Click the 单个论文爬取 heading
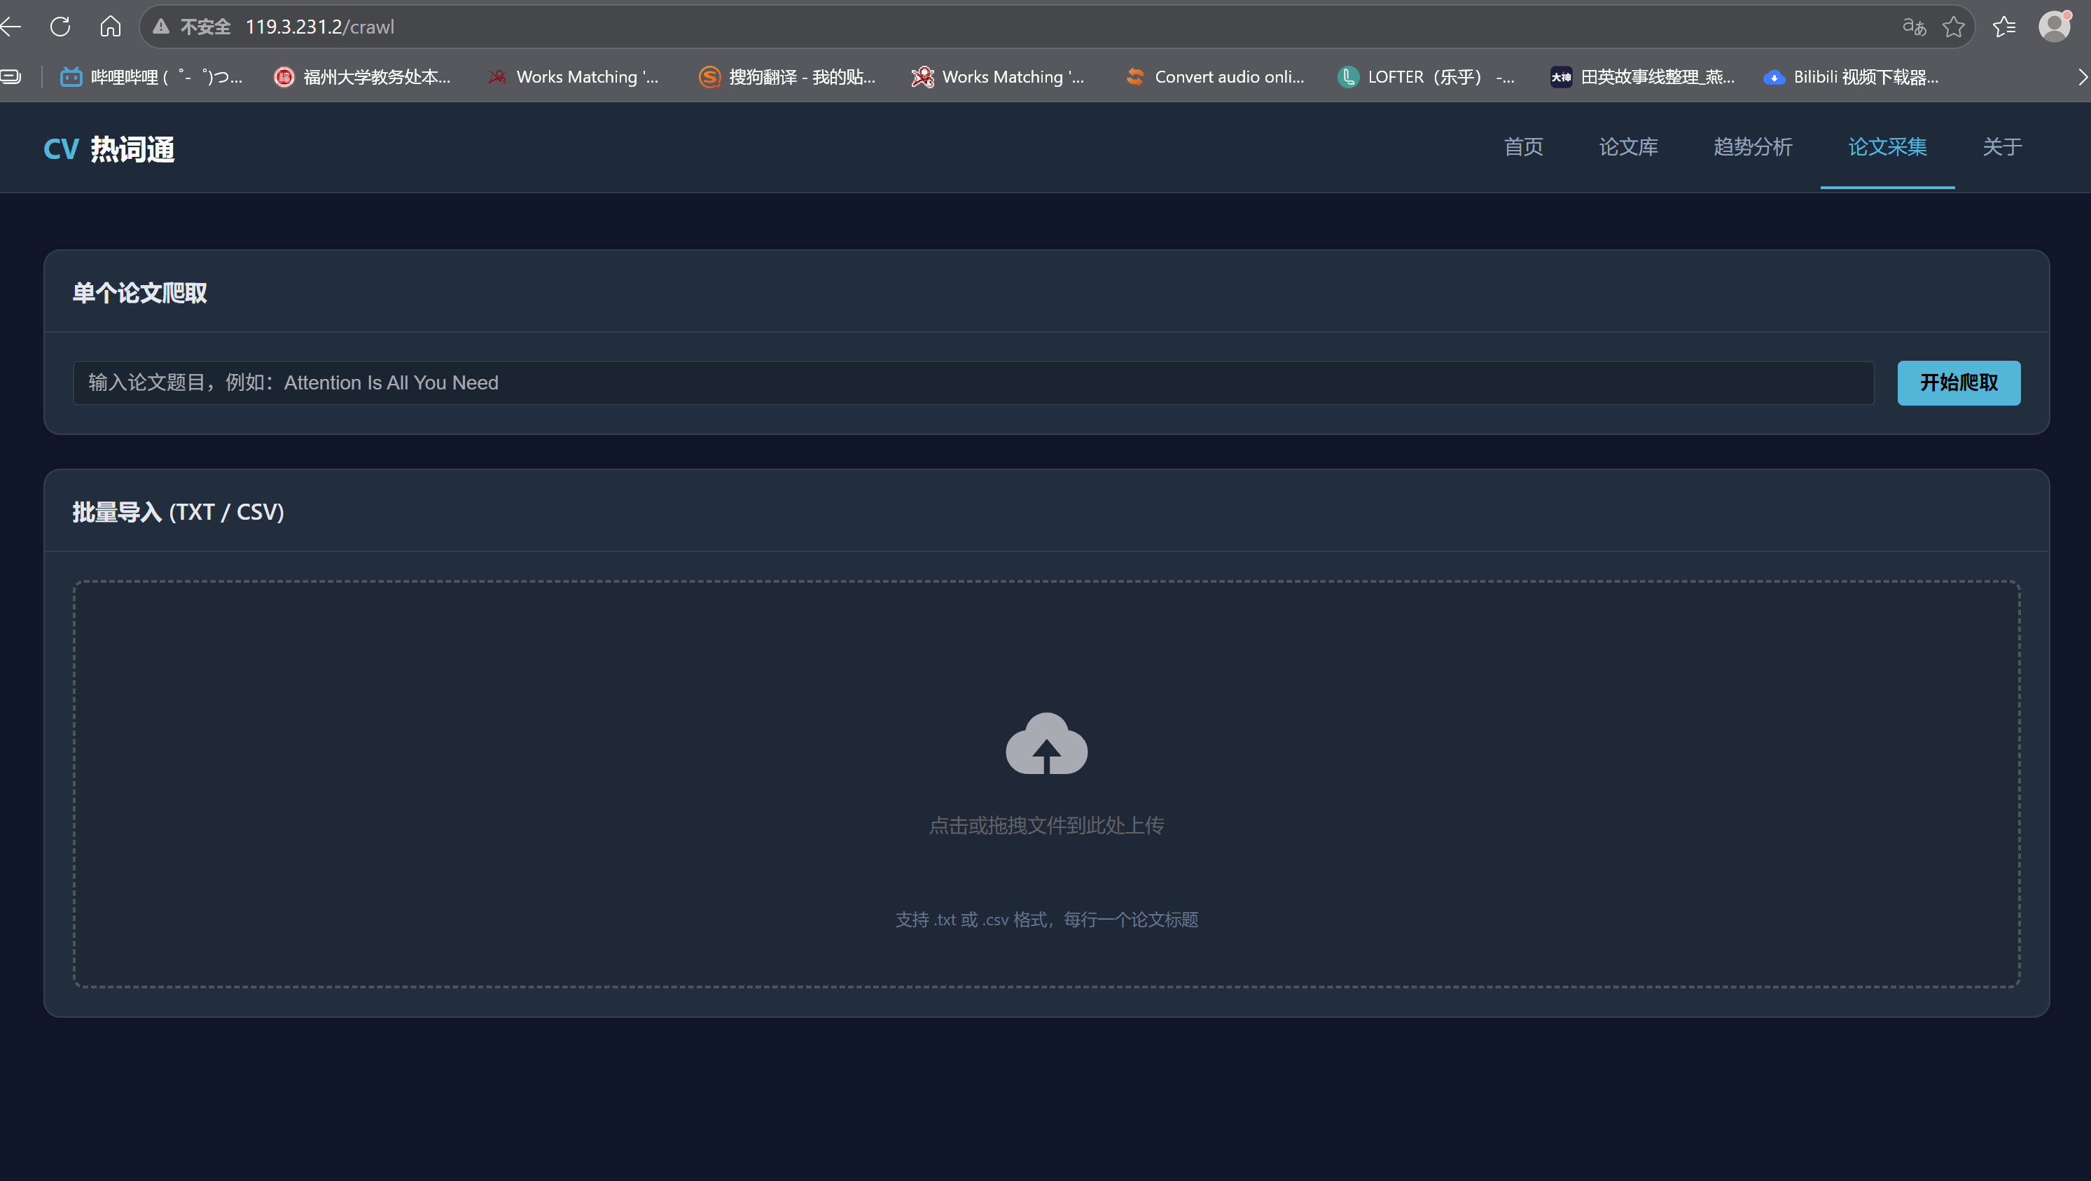2091x1181 pixels. click(x=139, y=292)
